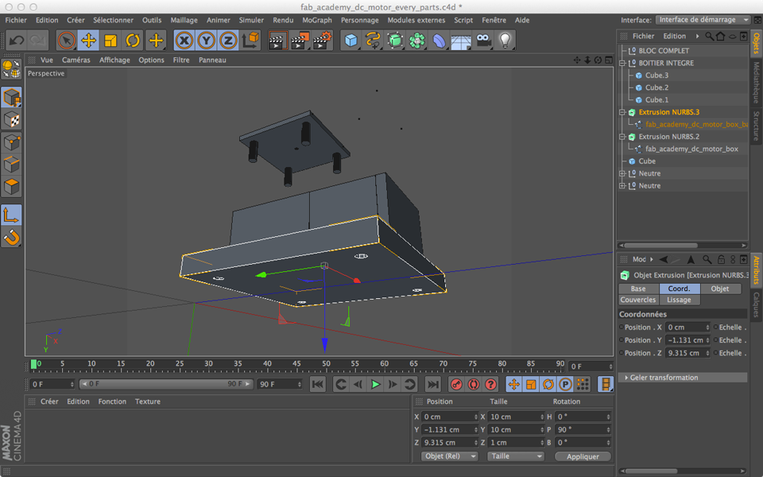Switch to the Objet attribute tab

(720, 289)
